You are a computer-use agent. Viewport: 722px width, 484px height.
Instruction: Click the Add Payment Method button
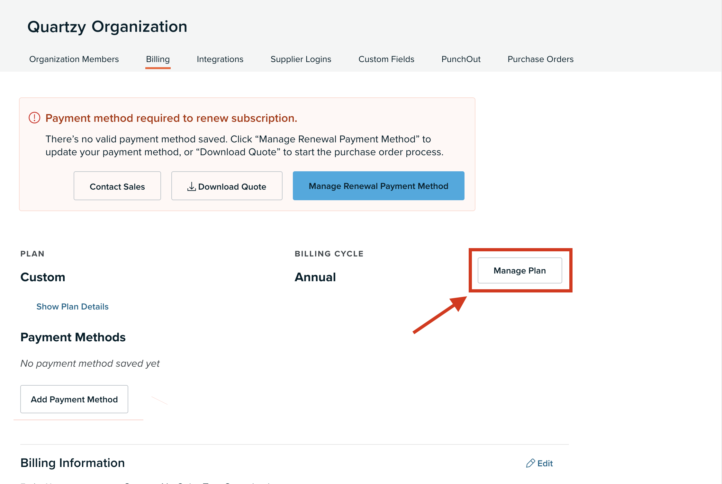(x=74, y=399)
